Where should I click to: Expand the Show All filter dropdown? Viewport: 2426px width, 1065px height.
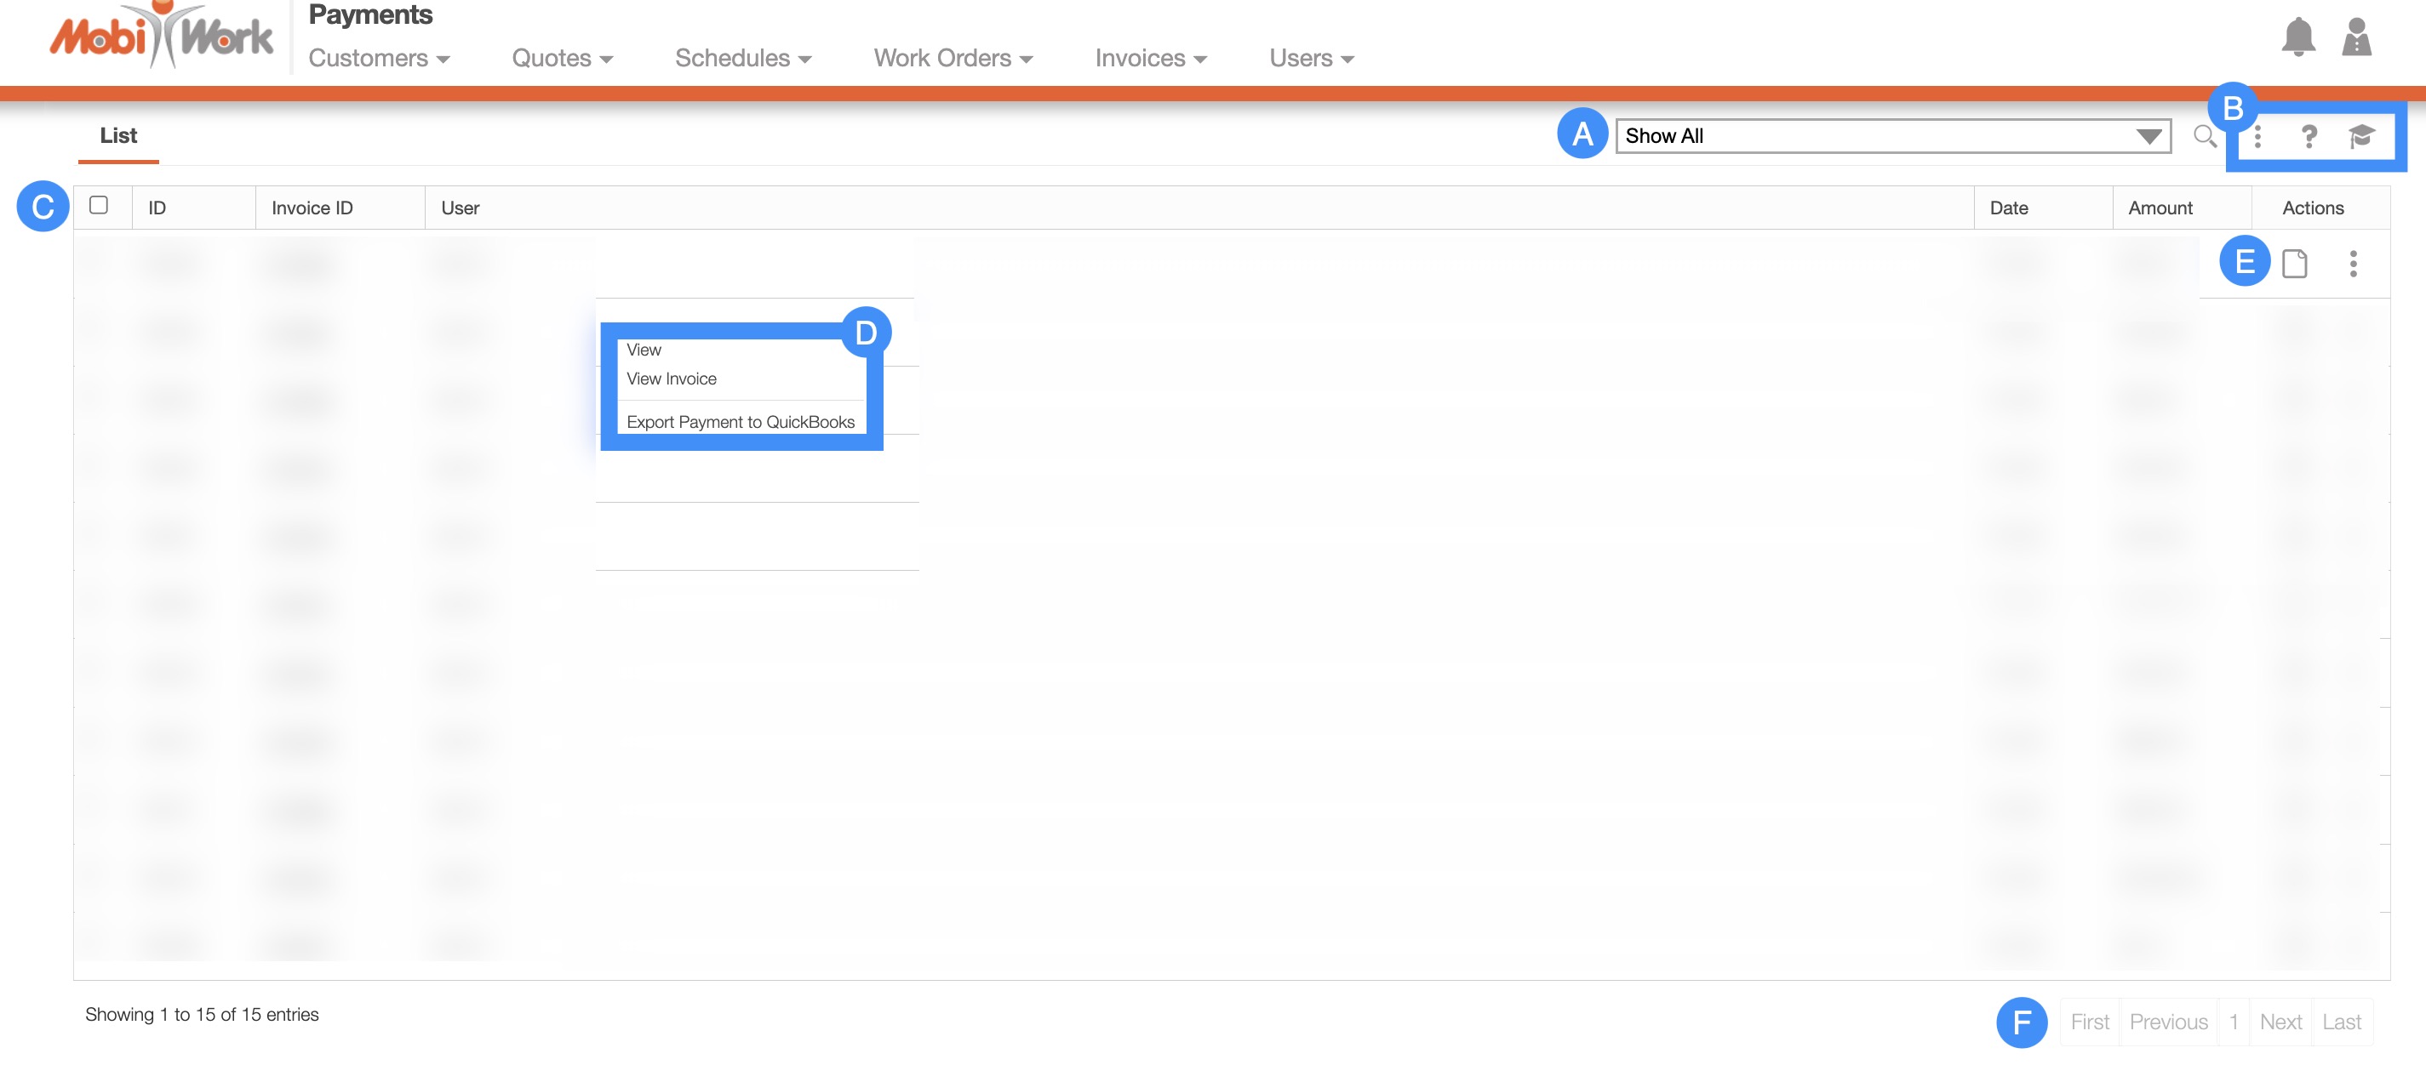pos(1893,136)
